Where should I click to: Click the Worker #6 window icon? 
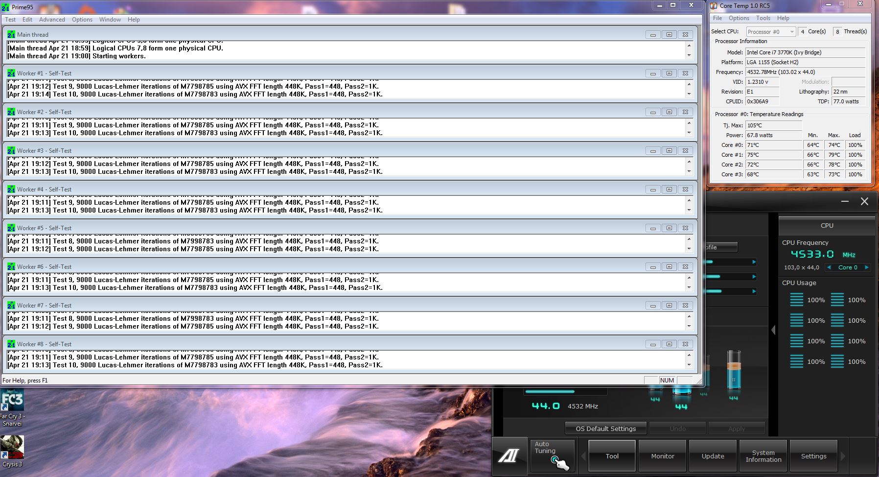[11, 266]
